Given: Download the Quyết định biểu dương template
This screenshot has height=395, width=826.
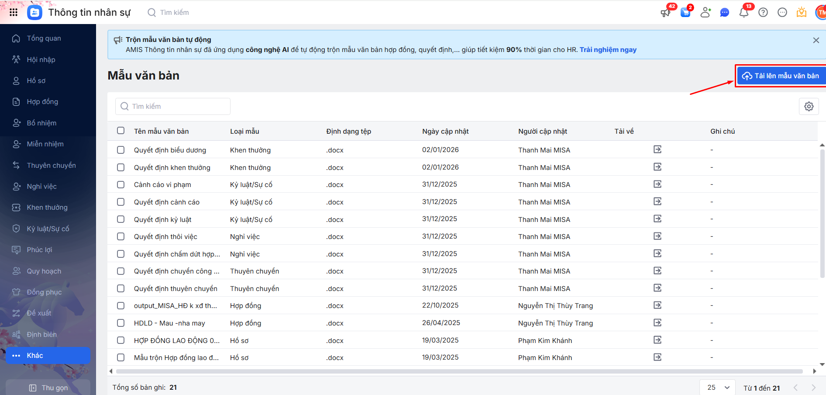Looking at the screenshot, I should pyautogui.click(x=657, y=150).
